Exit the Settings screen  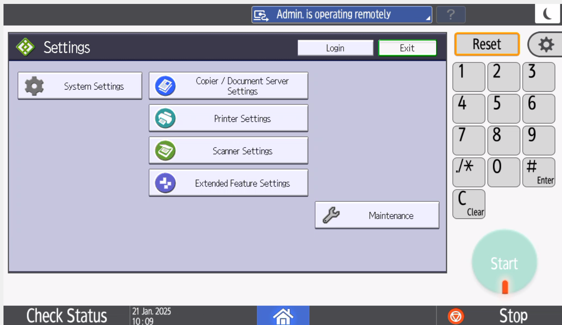(407, 48)
